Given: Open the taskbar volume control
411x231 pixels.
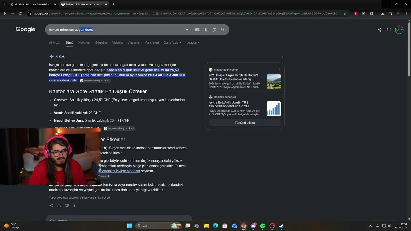Looking at the screenshot, I should 389,226.
